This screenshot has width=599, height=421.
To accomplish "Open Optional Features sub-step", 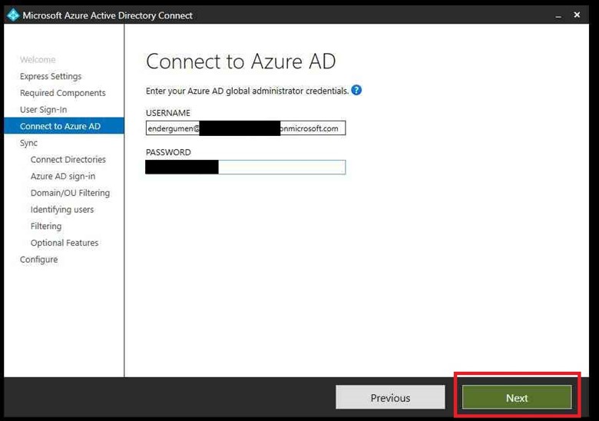I will pos(65,243).
